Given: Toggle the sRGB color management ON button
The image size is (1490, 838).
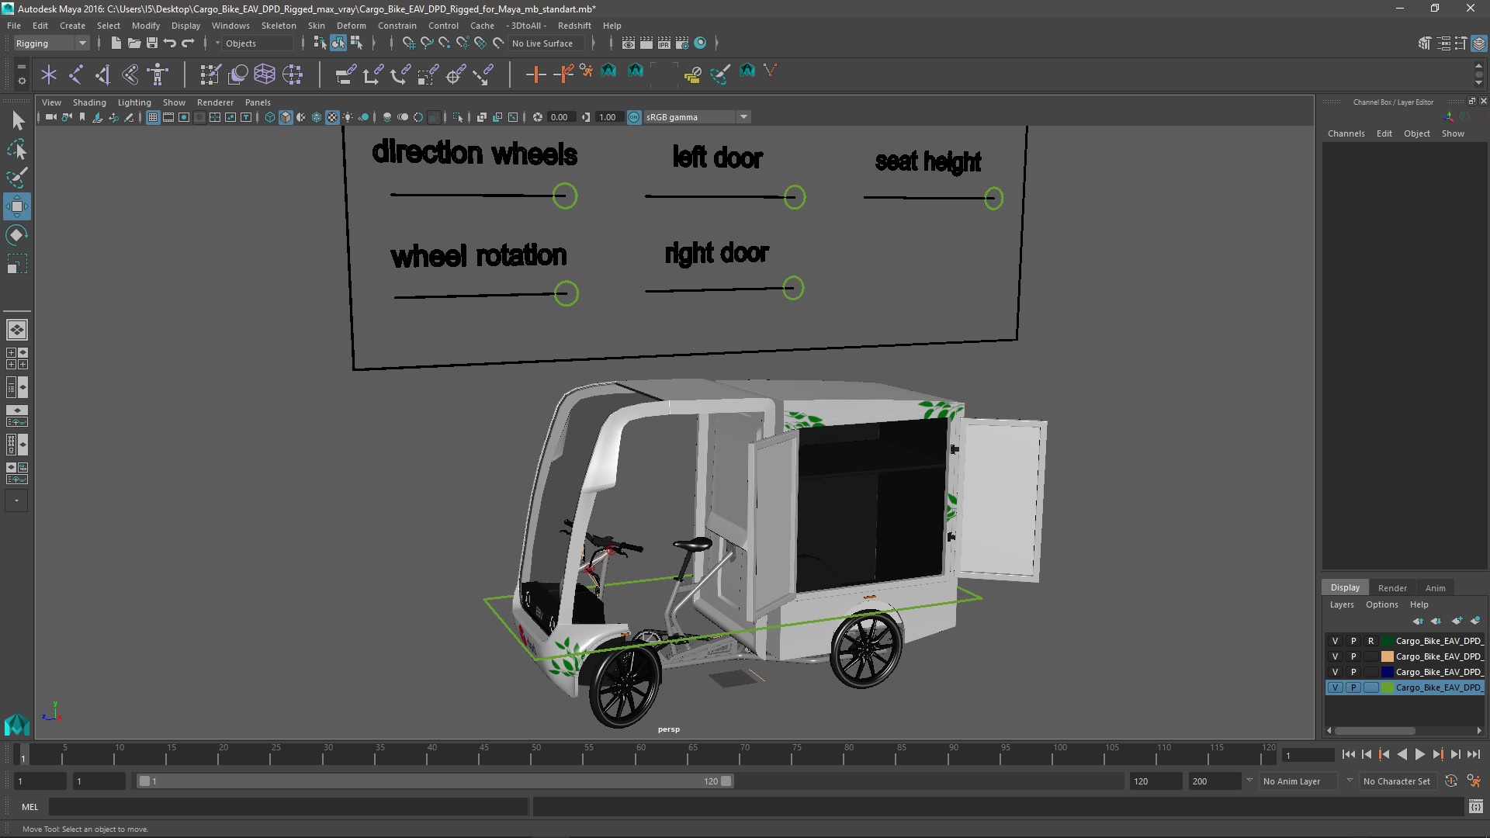Looking at the screenshot, I should tap(634, 117).
